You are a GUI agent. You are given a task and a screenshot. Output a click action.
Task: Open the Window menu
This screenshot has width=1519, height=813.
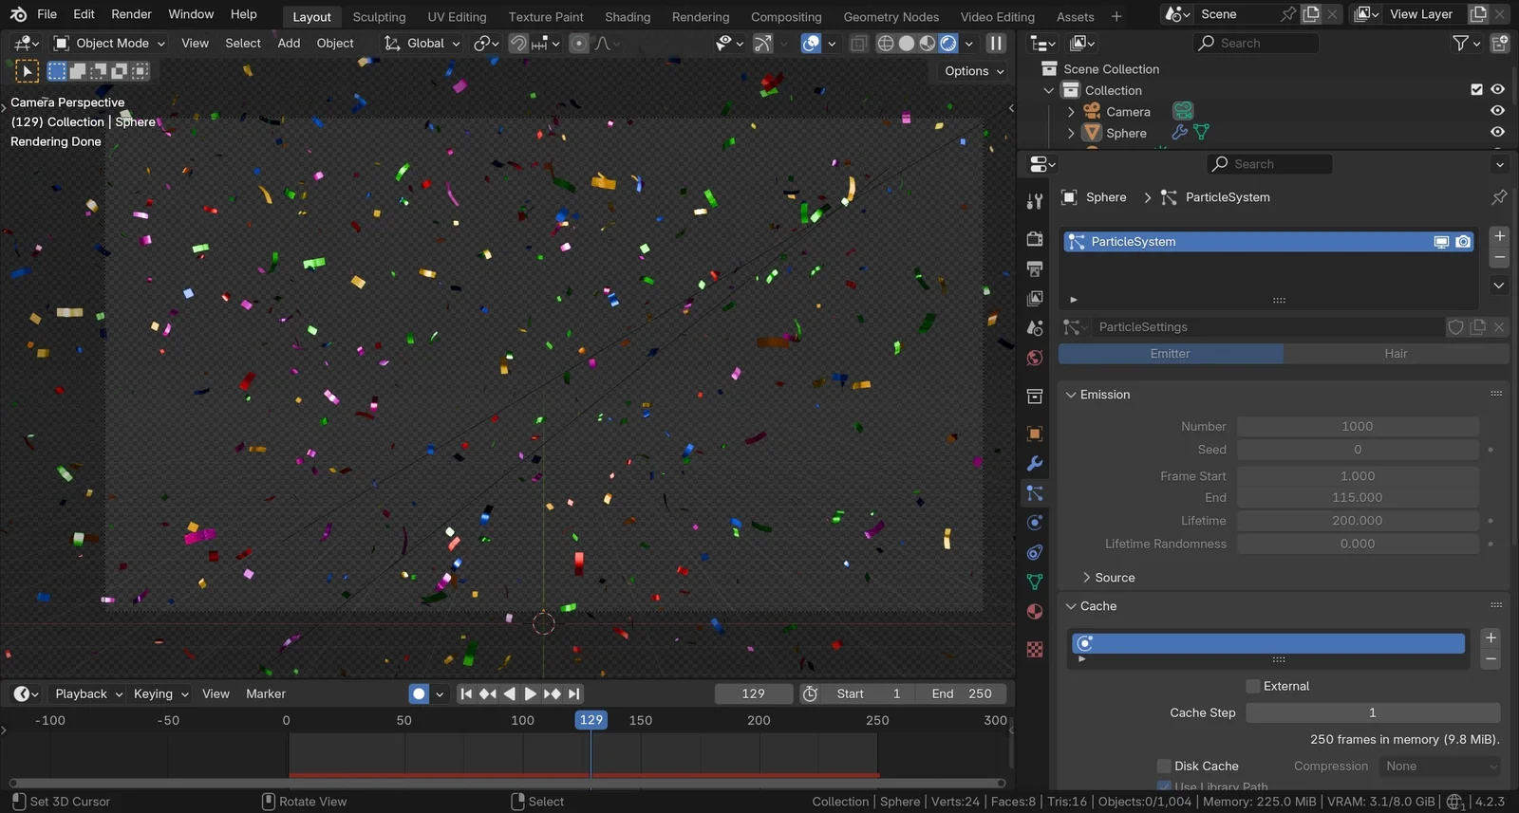[x=191, y=14]
